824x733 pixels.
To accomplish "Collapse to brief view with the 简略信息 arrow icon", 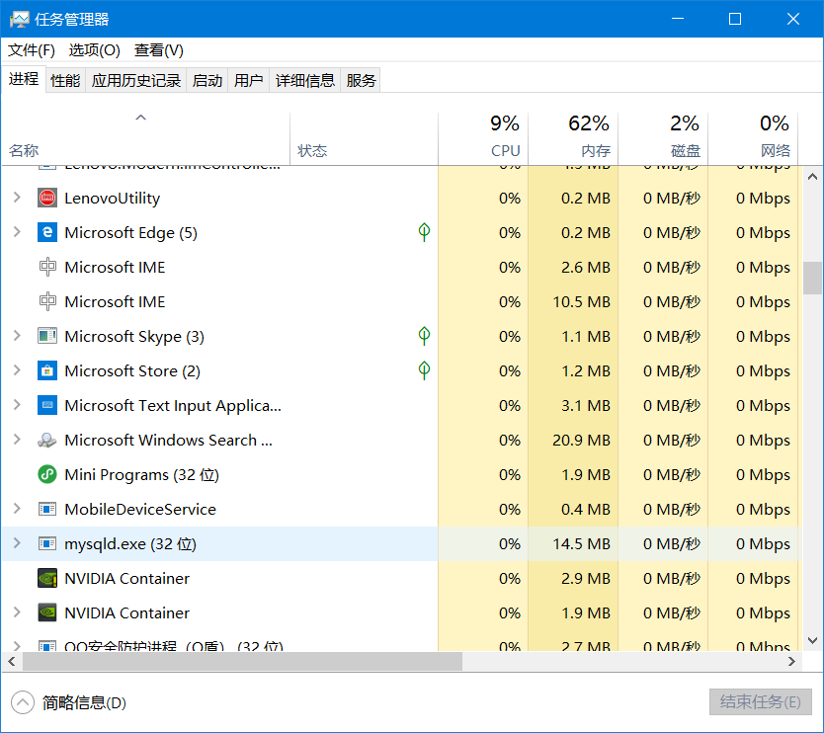I will (x=23, y=702).
